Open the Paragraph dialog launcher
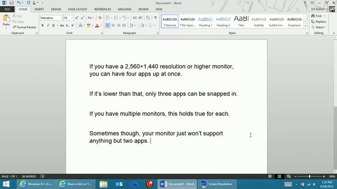337x189 pixels. 157,33
